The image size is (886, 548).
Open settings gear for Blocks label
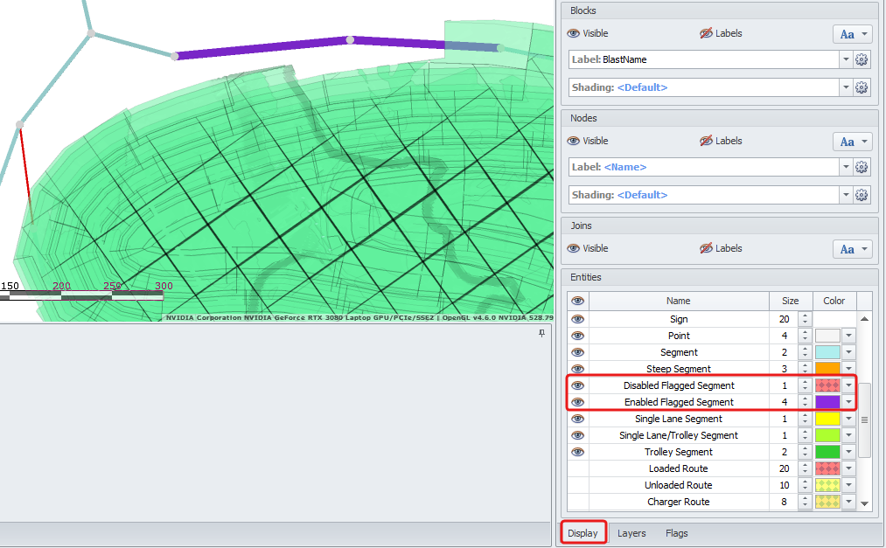coord(862,59)
